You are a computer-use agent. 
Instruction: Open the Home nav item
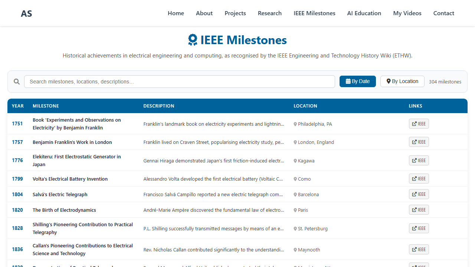(x=176, y=13)
